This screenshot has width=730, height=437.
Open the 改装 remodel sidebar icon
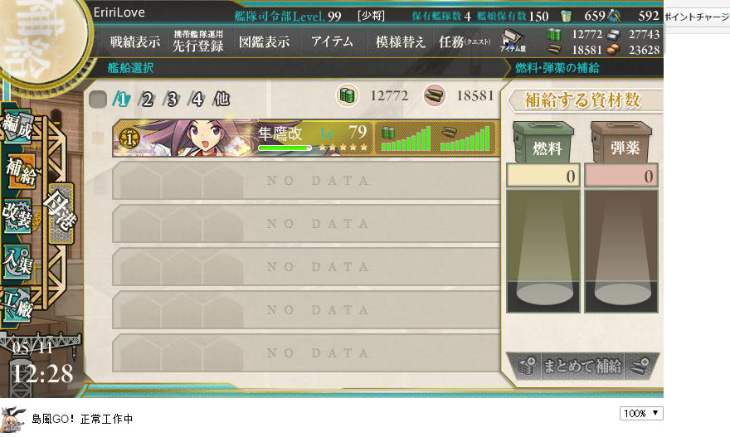click(17, 216)
